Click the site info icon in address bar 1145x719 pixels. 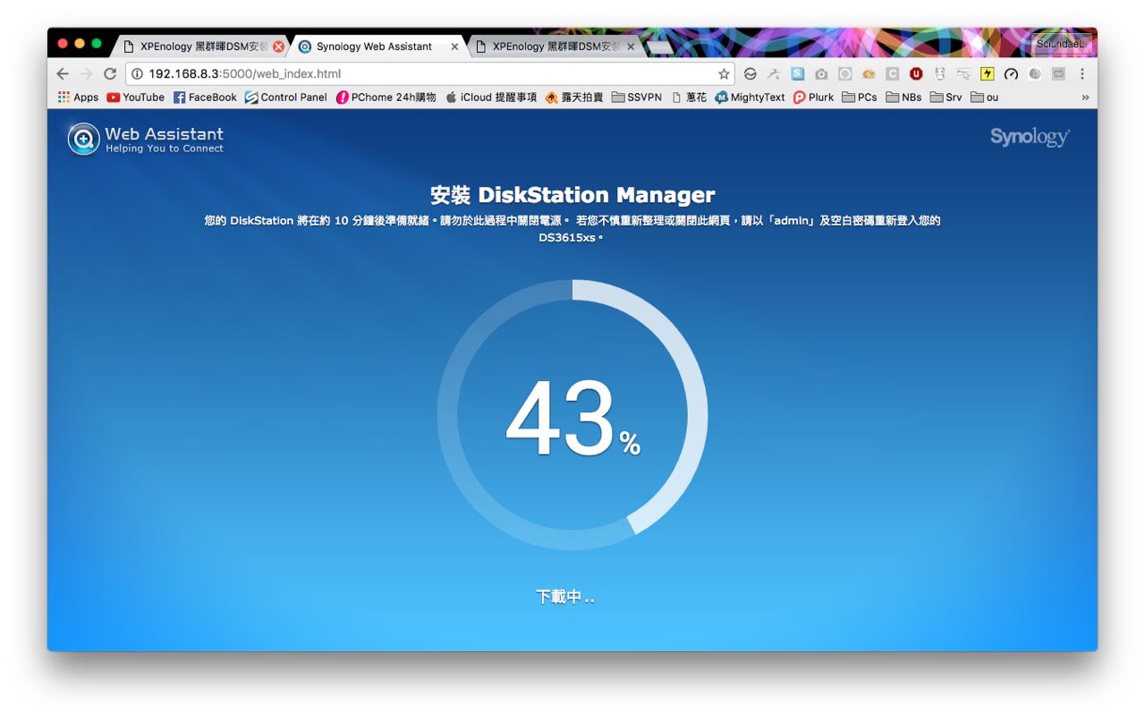137,74
